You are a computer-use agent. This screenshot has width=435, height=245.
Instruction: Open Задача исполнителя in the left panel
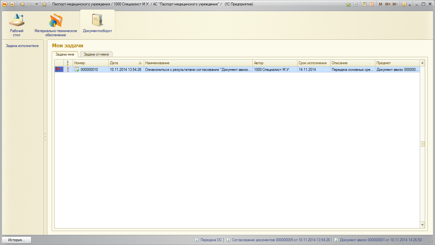[x=22, y=46]
